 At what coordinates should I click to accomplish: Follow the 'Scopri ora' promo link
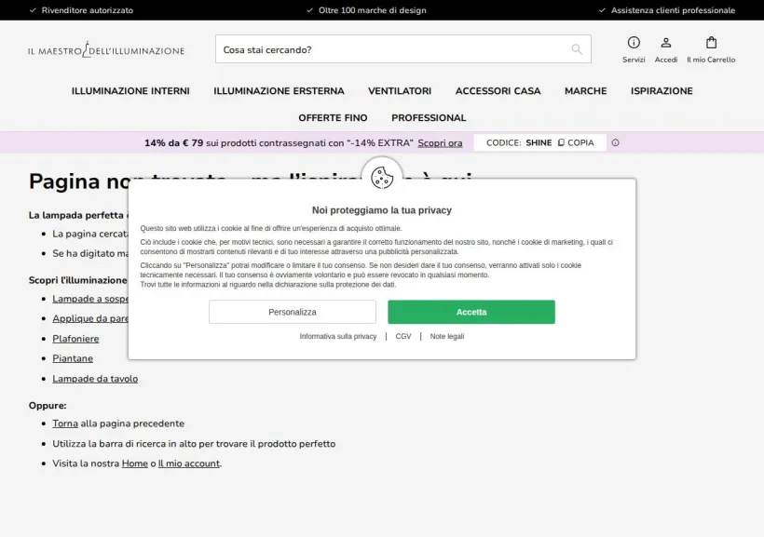tap(440, 143)
